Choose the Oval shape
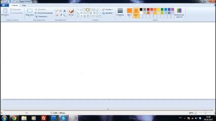The height and width of the screenshot is (121, 216). pyautogui.click(x=85, y=10)
